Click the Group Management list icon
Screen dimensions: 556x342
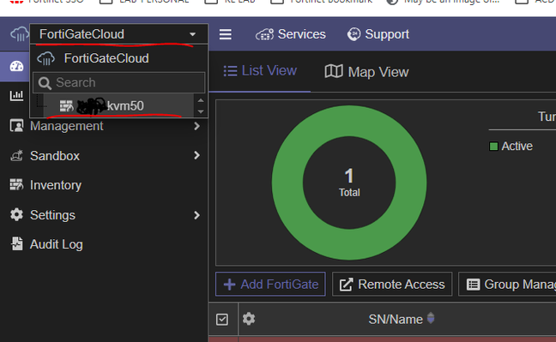coord(473,285)
